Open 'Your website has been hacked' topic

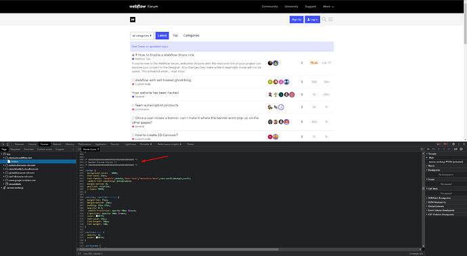pyautogui.click(x=155, y=93)
